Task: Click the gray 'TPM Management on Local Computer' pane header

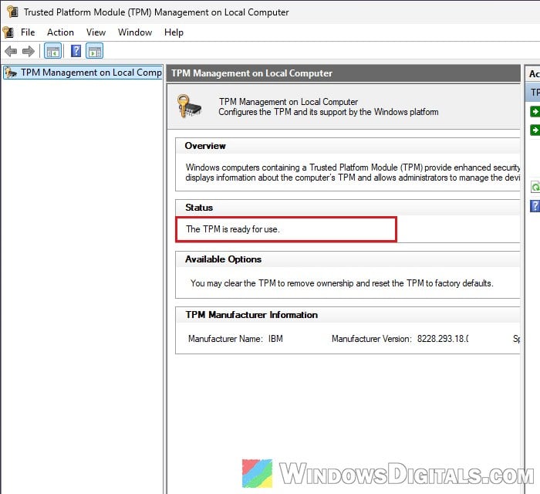Action: click(x=343, y=73)
